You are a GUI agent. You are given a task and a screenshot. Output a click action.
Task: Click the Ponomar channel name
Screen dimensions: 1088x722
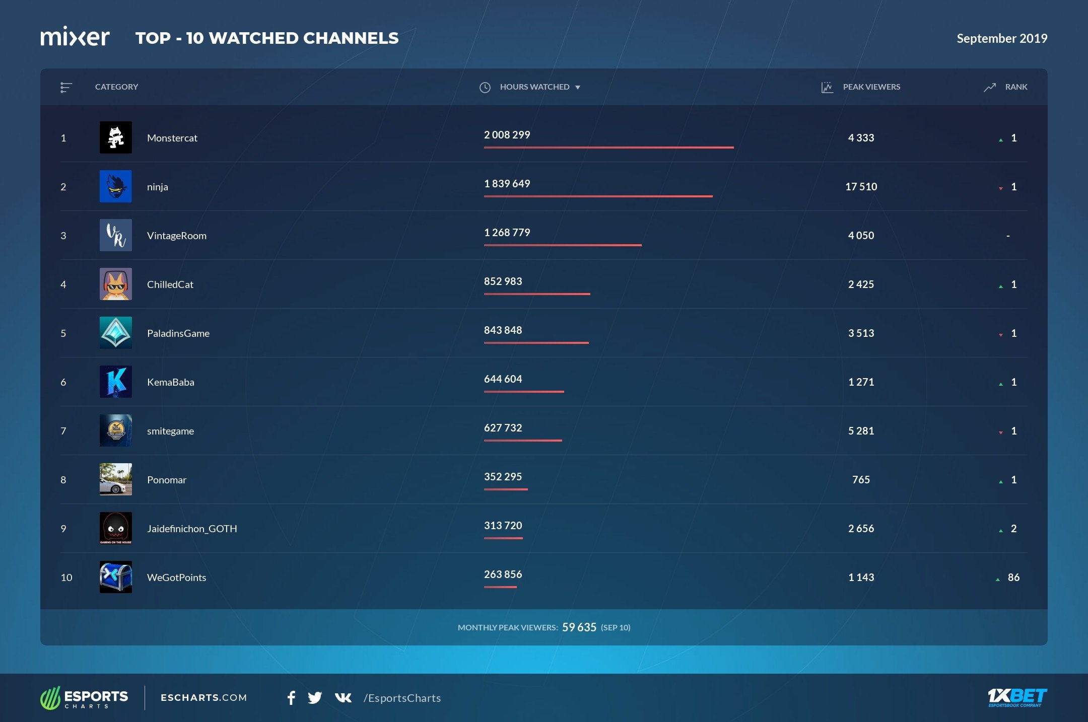tap(167, 480)
